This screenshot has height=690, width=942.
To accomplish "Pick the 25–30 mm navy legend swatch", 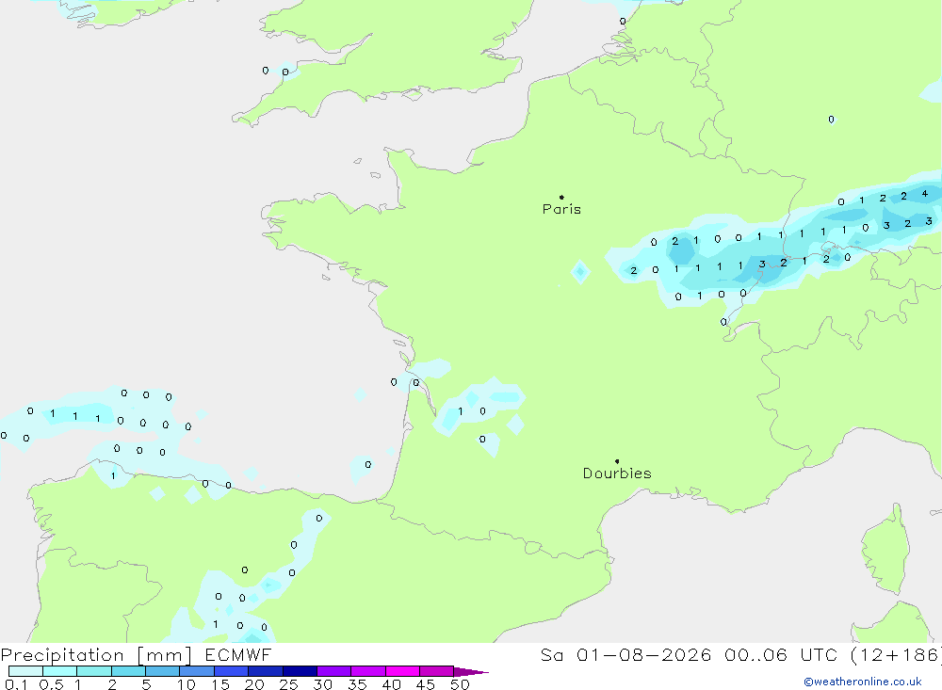I will tap(300, 671).
